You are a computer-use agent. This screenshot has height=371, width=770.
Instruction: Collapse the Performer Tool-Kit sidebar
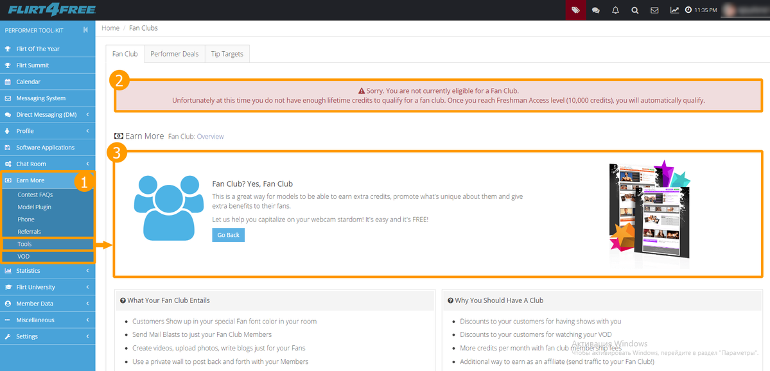click(85, 30)
